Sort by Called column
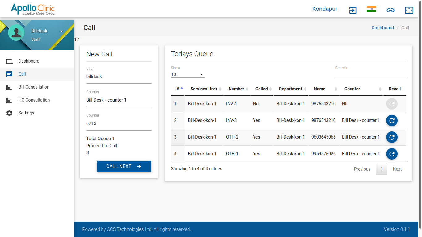The image size is (422, 237). point(262,89)
